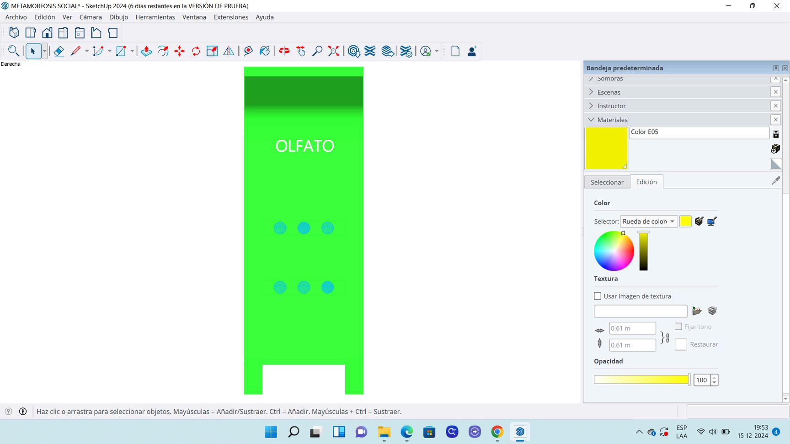Activate the Select arrow tool
The width and height of the screenshot is (790, 444).
tap(33, 51)
